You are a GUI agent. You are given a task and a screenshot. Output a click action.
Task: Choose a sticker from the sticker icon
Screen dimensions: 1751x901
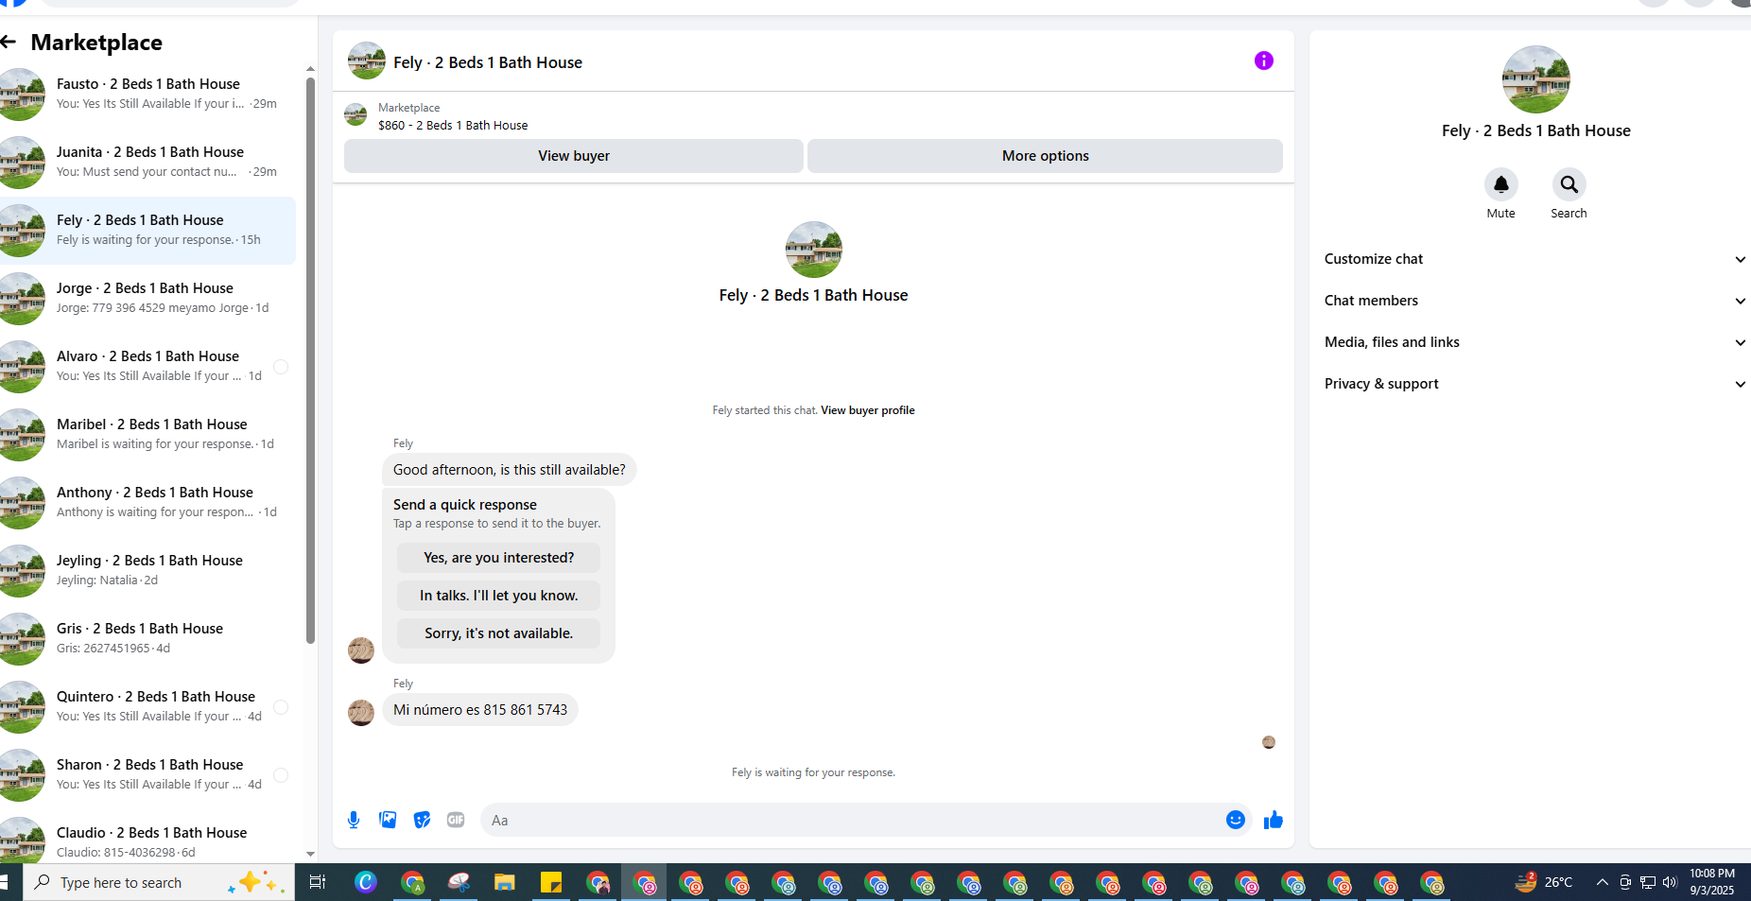coord(422,820)
